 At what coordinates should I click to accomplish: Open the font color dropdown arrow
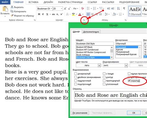[83, 14]
